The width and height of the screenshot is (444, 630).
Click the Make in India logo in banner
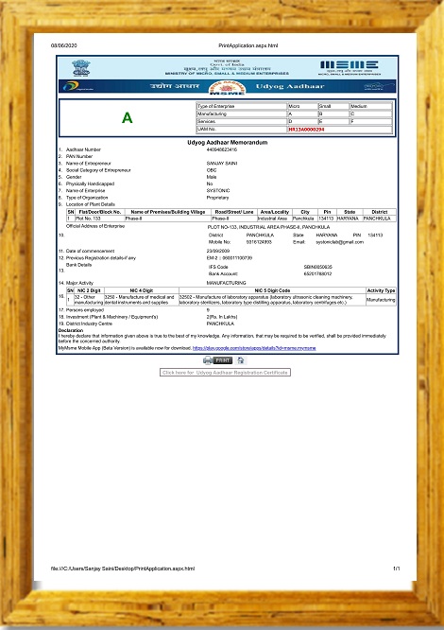click(x=379, y=86)
